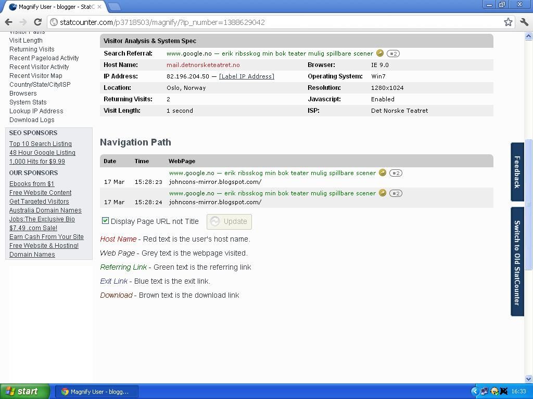This screenshot has width=533, height=399.
Task: Open google.no referrer in 15:28:23 row
Action: 272,173
